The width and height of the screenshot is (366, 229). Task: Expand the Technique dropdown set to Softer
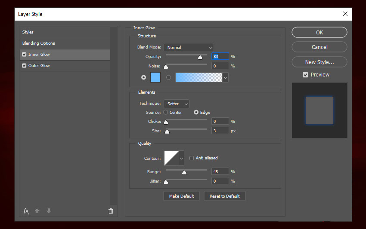[x=177, y=104]
